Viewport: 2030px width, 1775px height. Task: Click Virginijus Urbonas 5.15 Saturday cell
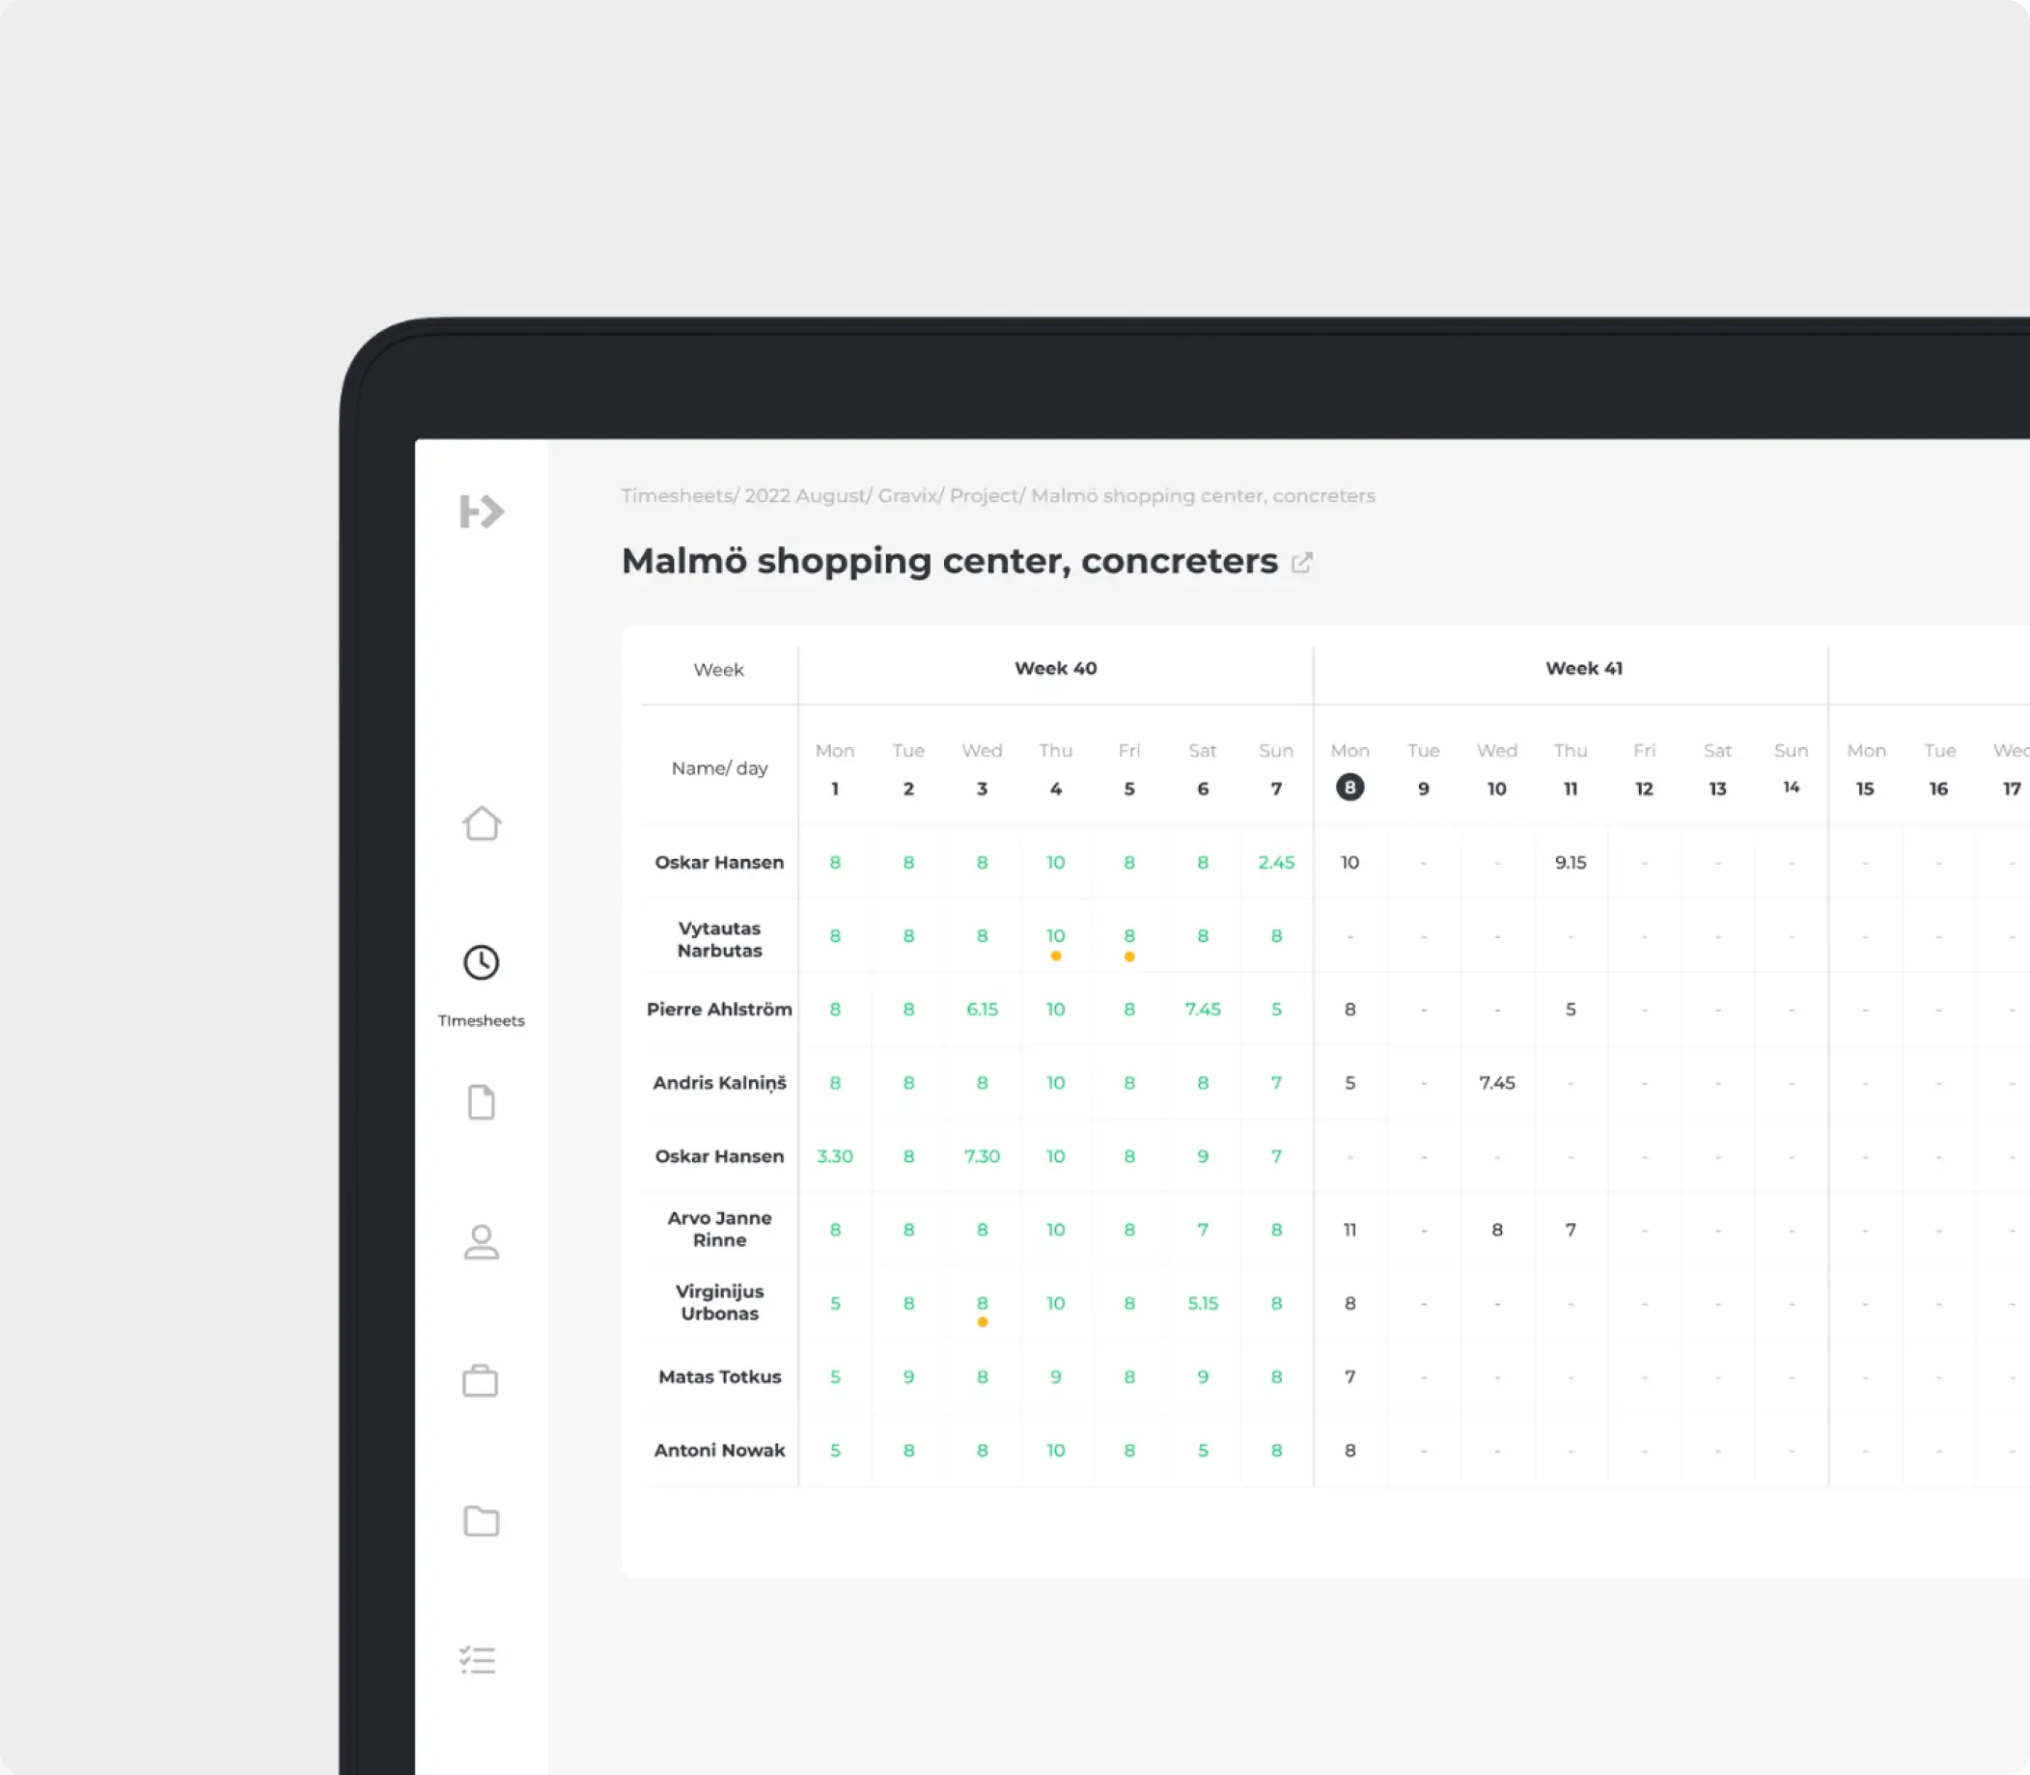click(1203, 1304)
